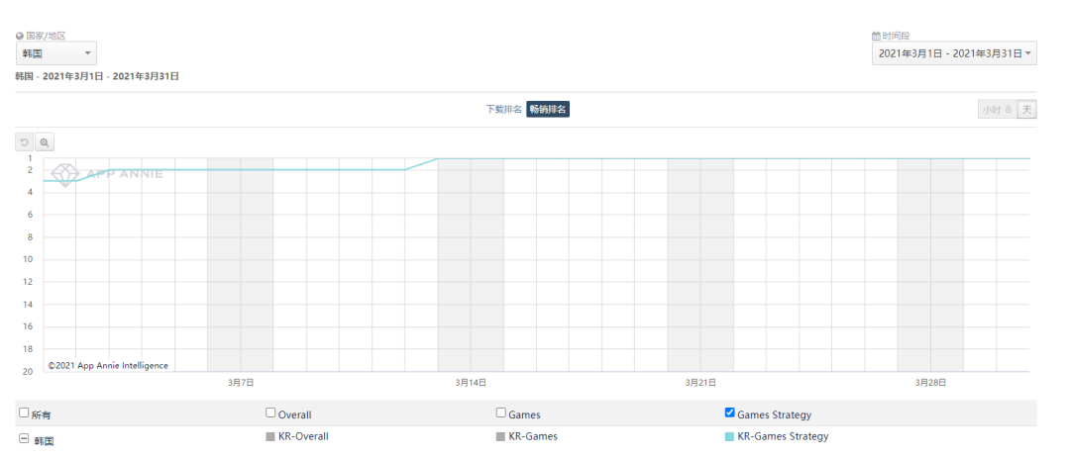1070x459 pixels.
Task: Collapse the 韩国 row in legend
Action: [24, 438]
